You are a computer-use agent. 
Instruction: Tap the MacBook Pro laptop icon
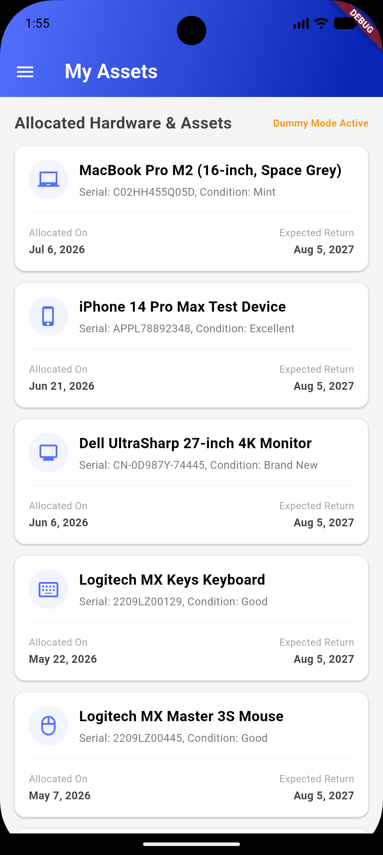pos(48,180)
